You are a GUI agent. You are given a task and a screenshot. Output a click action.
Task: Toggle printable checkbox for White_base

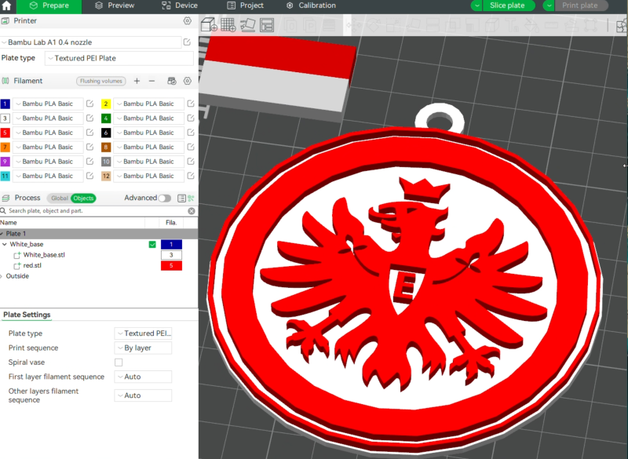[x=152, y=244]
